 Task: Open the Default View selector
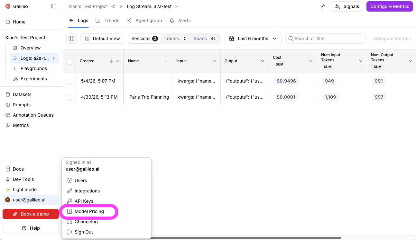click(x=102, y=39)
